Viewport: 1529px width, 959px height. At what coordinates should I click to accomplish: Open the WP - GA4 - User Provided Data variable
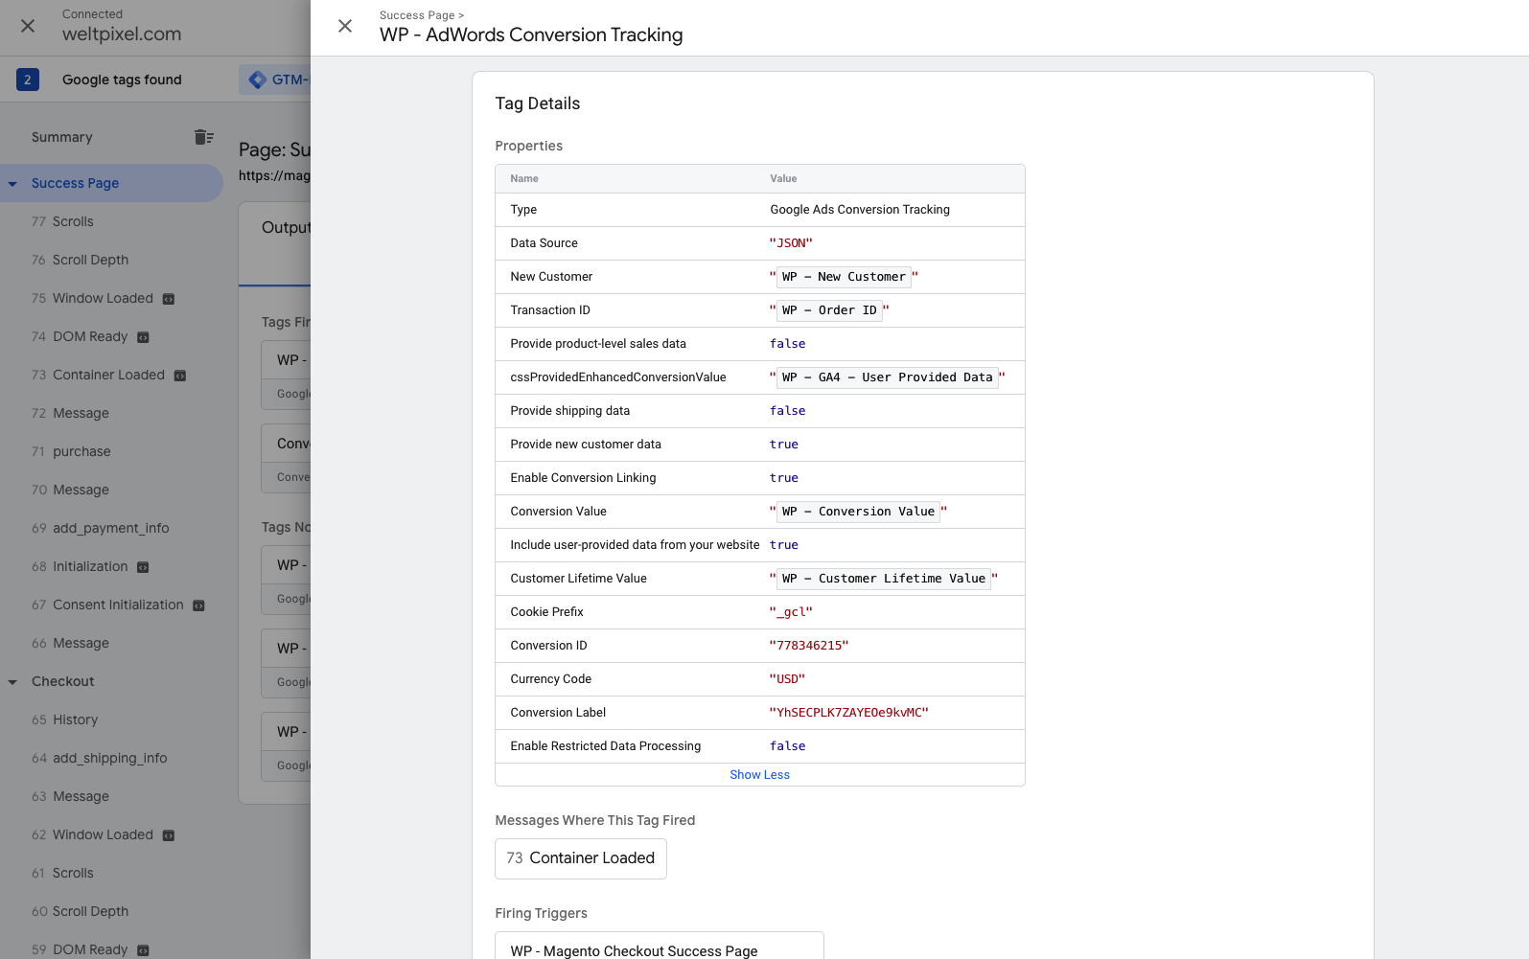click(x=888, y=377)
